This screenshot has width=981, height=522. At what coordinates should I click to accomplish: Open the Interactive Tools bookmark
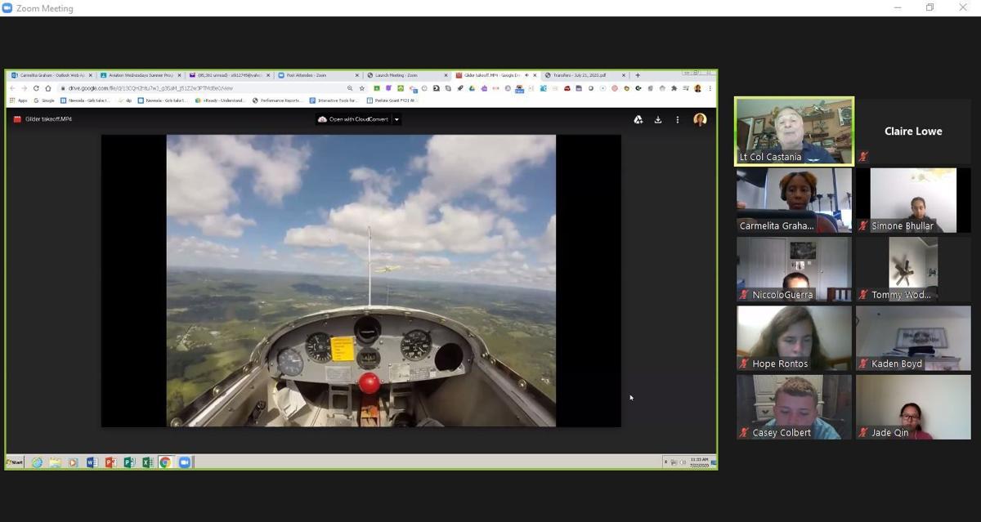[x=334, y=100]
